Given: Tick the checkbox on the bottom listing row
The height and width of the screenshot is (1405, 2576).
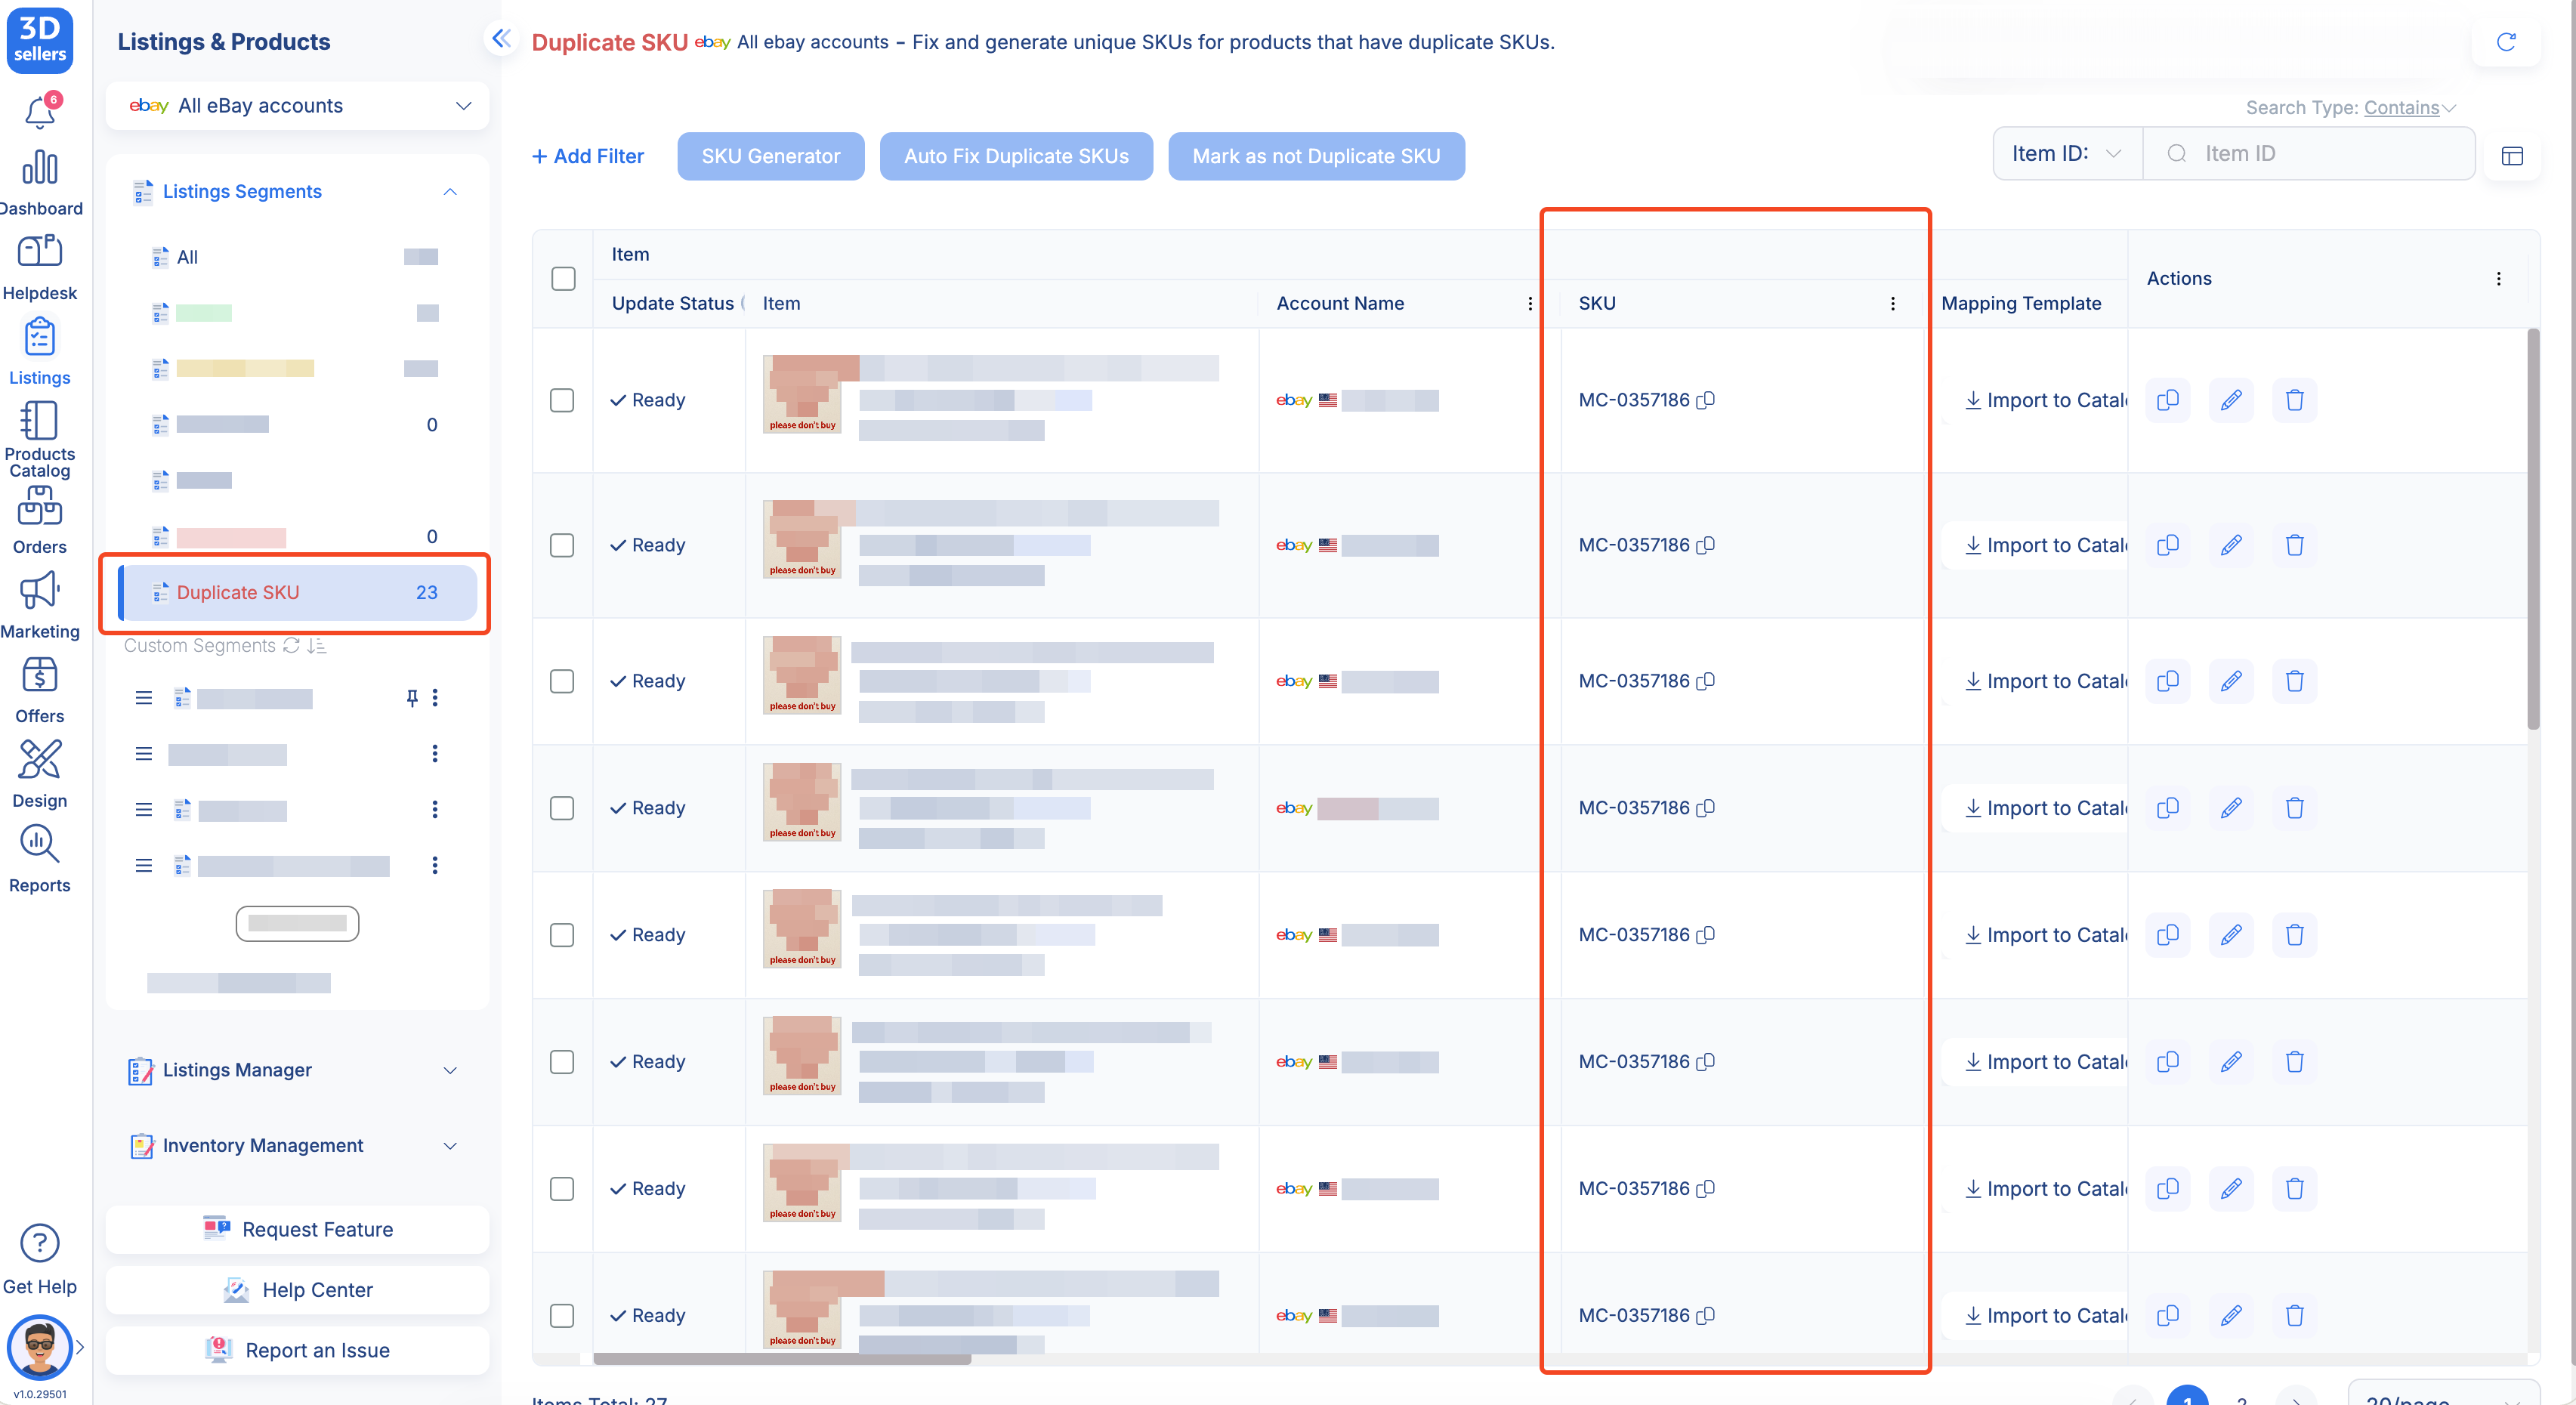Looking at the screenshot, I should [x=562, y=1316].
